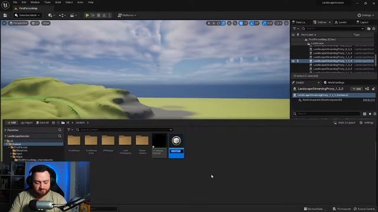Choose the viewport scale tool icon
The image size is (378, 212).
click(x=223, y=24)
